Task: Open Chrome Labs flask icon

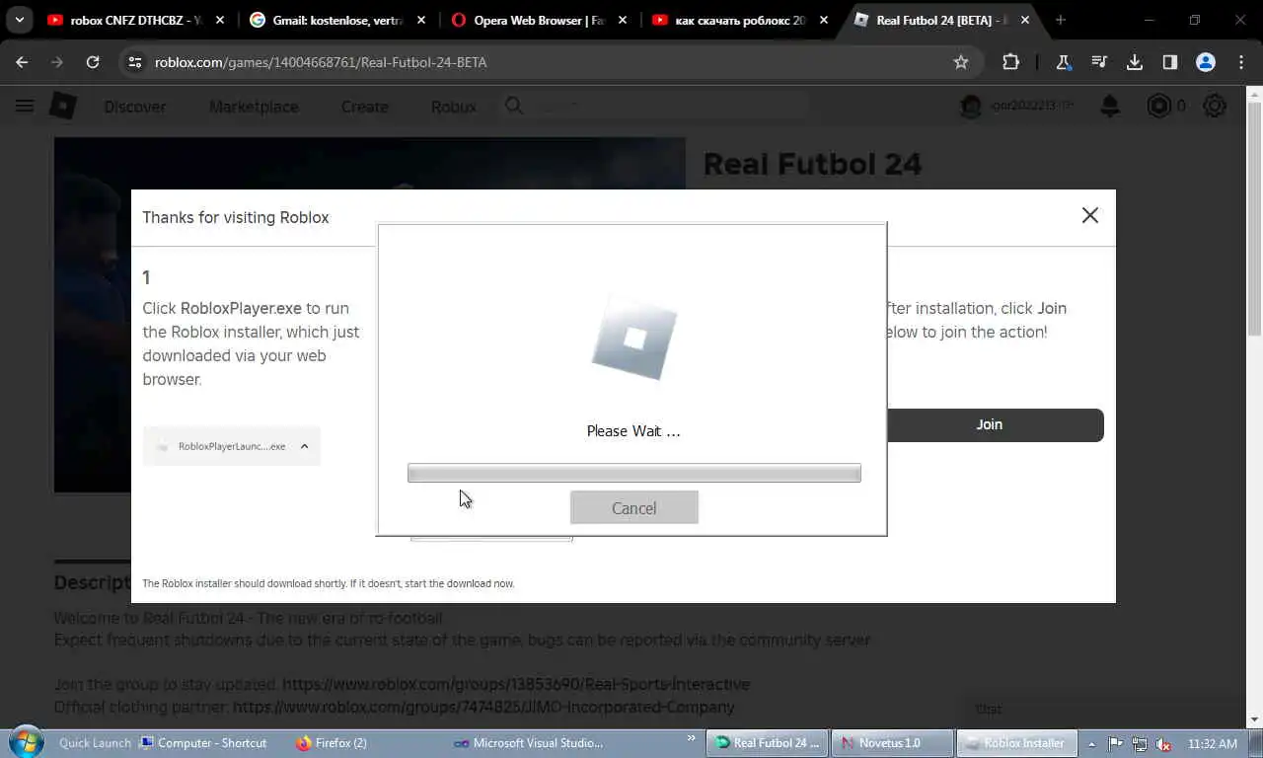Action: pyautogui.click(x=1064, y=62)
